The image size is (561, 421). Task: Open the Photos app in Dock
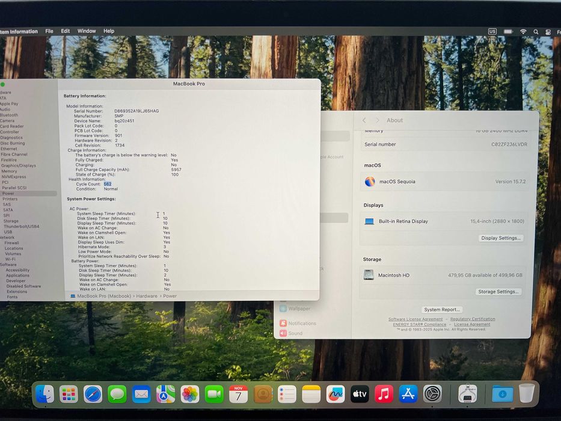click(190, 394)
